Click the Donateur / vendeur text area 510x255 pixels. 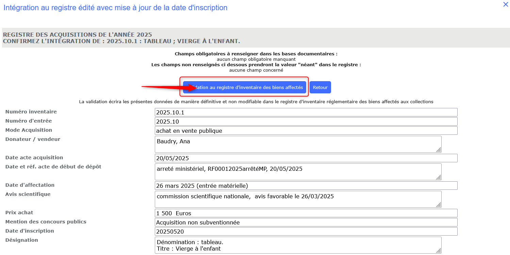[x=298, y=144]
